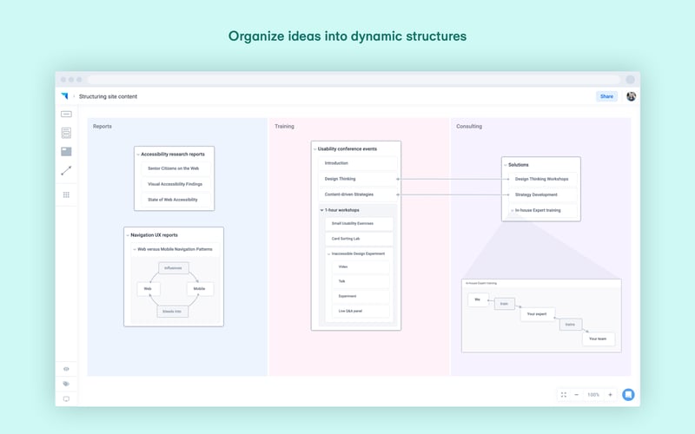Select the single card tool in sidebar
The image size is (695, 434).
(66, 115)
